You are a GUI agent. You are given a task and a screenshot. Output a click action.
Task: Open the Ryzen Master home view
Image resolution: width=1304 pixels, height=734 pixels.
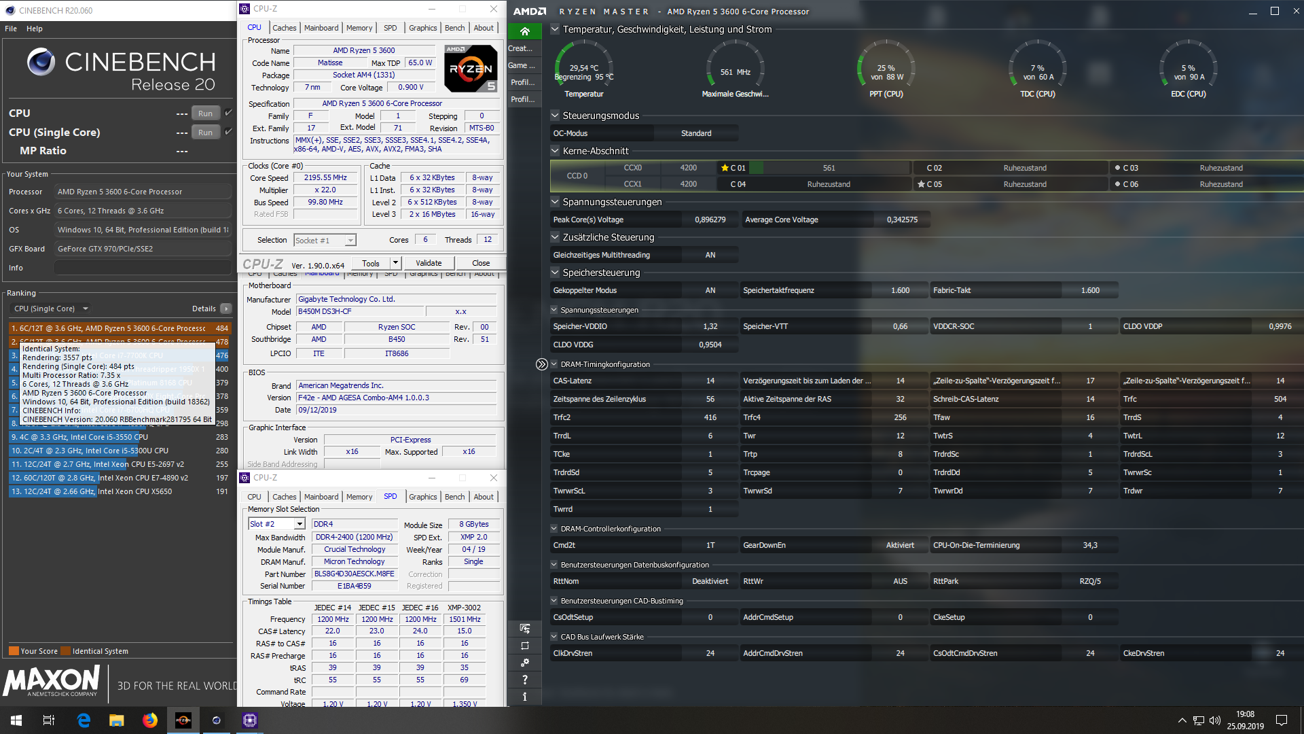[x=524, y=31]
